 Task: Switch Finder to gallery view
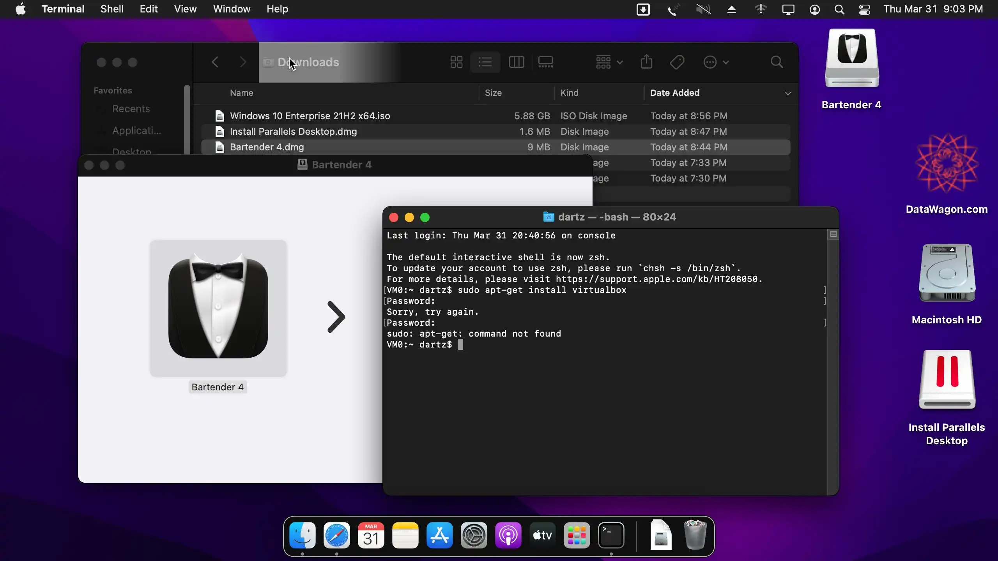tap(545, 62)
